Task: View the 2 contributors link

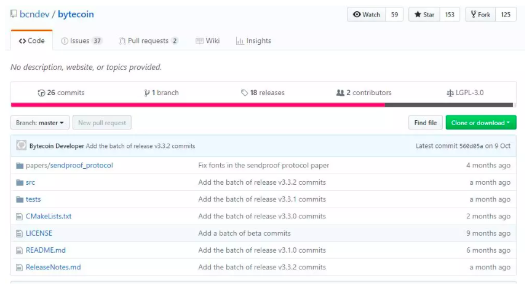Action: click(363, 93)
